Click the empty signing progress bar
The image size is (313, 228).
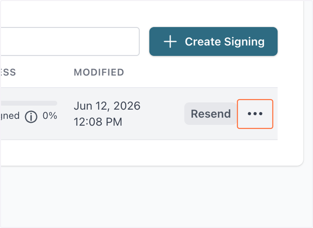coord(29,103)
